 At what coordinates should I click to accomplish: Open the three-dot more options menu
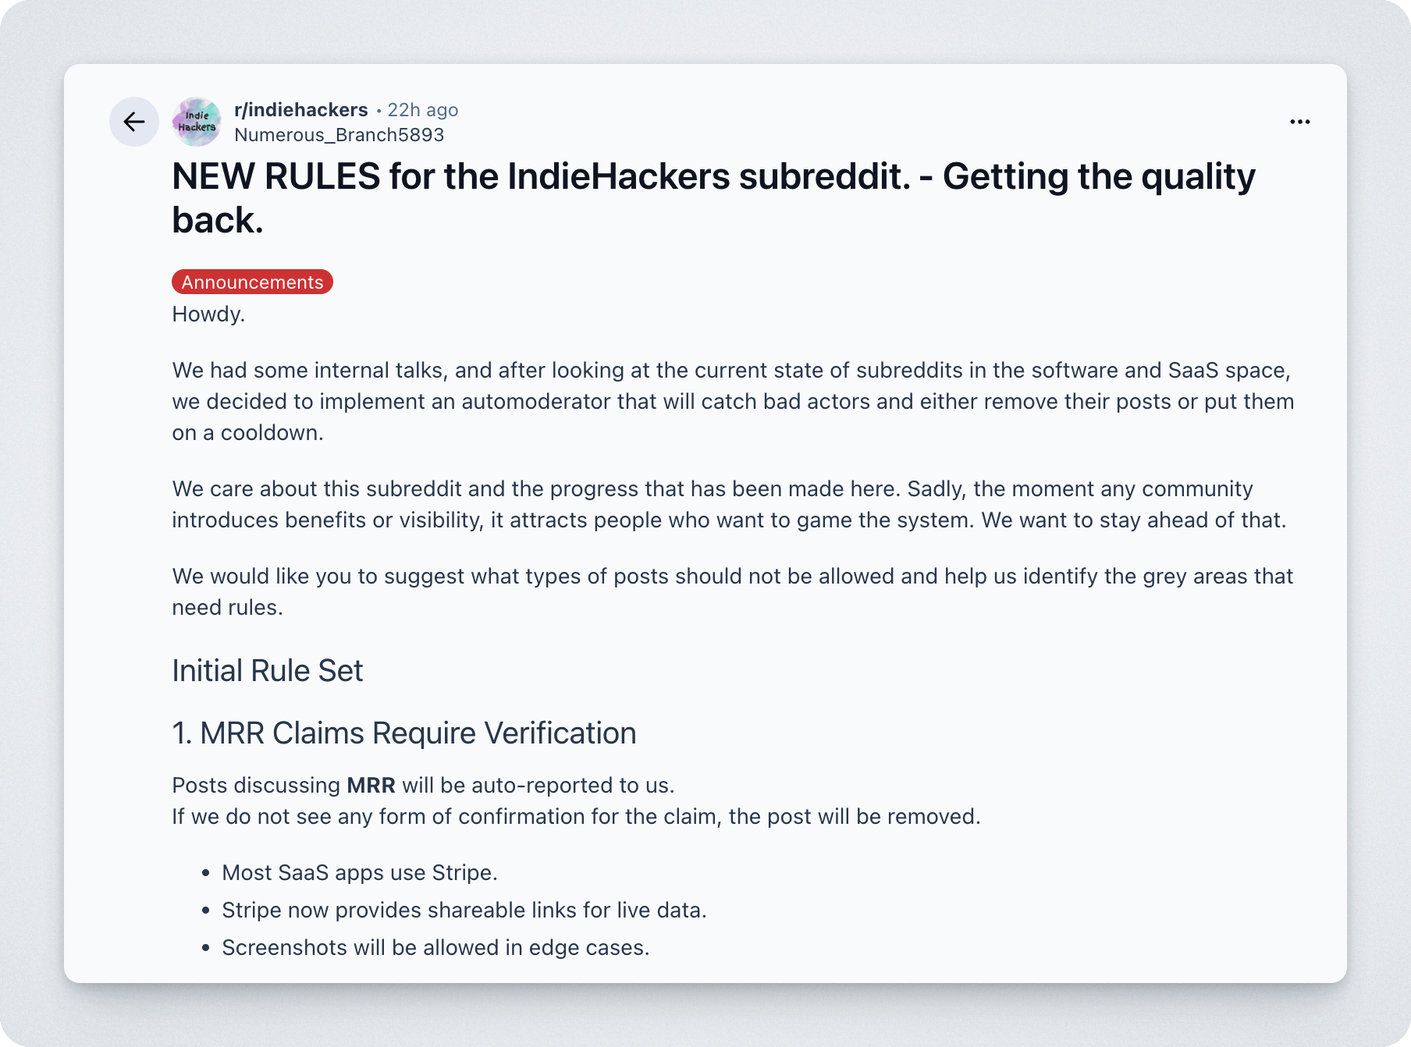point(1299,122)
